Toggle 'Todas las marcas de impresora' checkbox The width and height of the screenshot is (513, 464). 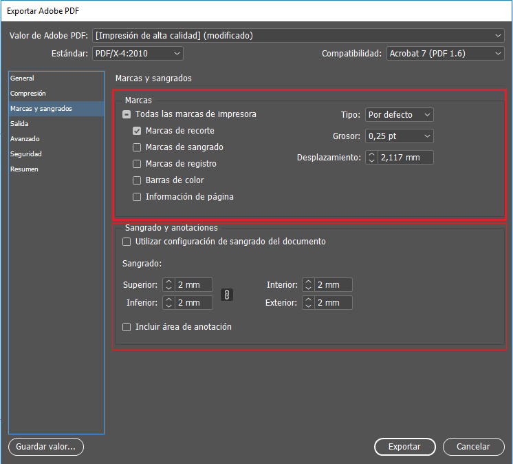point(127,114)
